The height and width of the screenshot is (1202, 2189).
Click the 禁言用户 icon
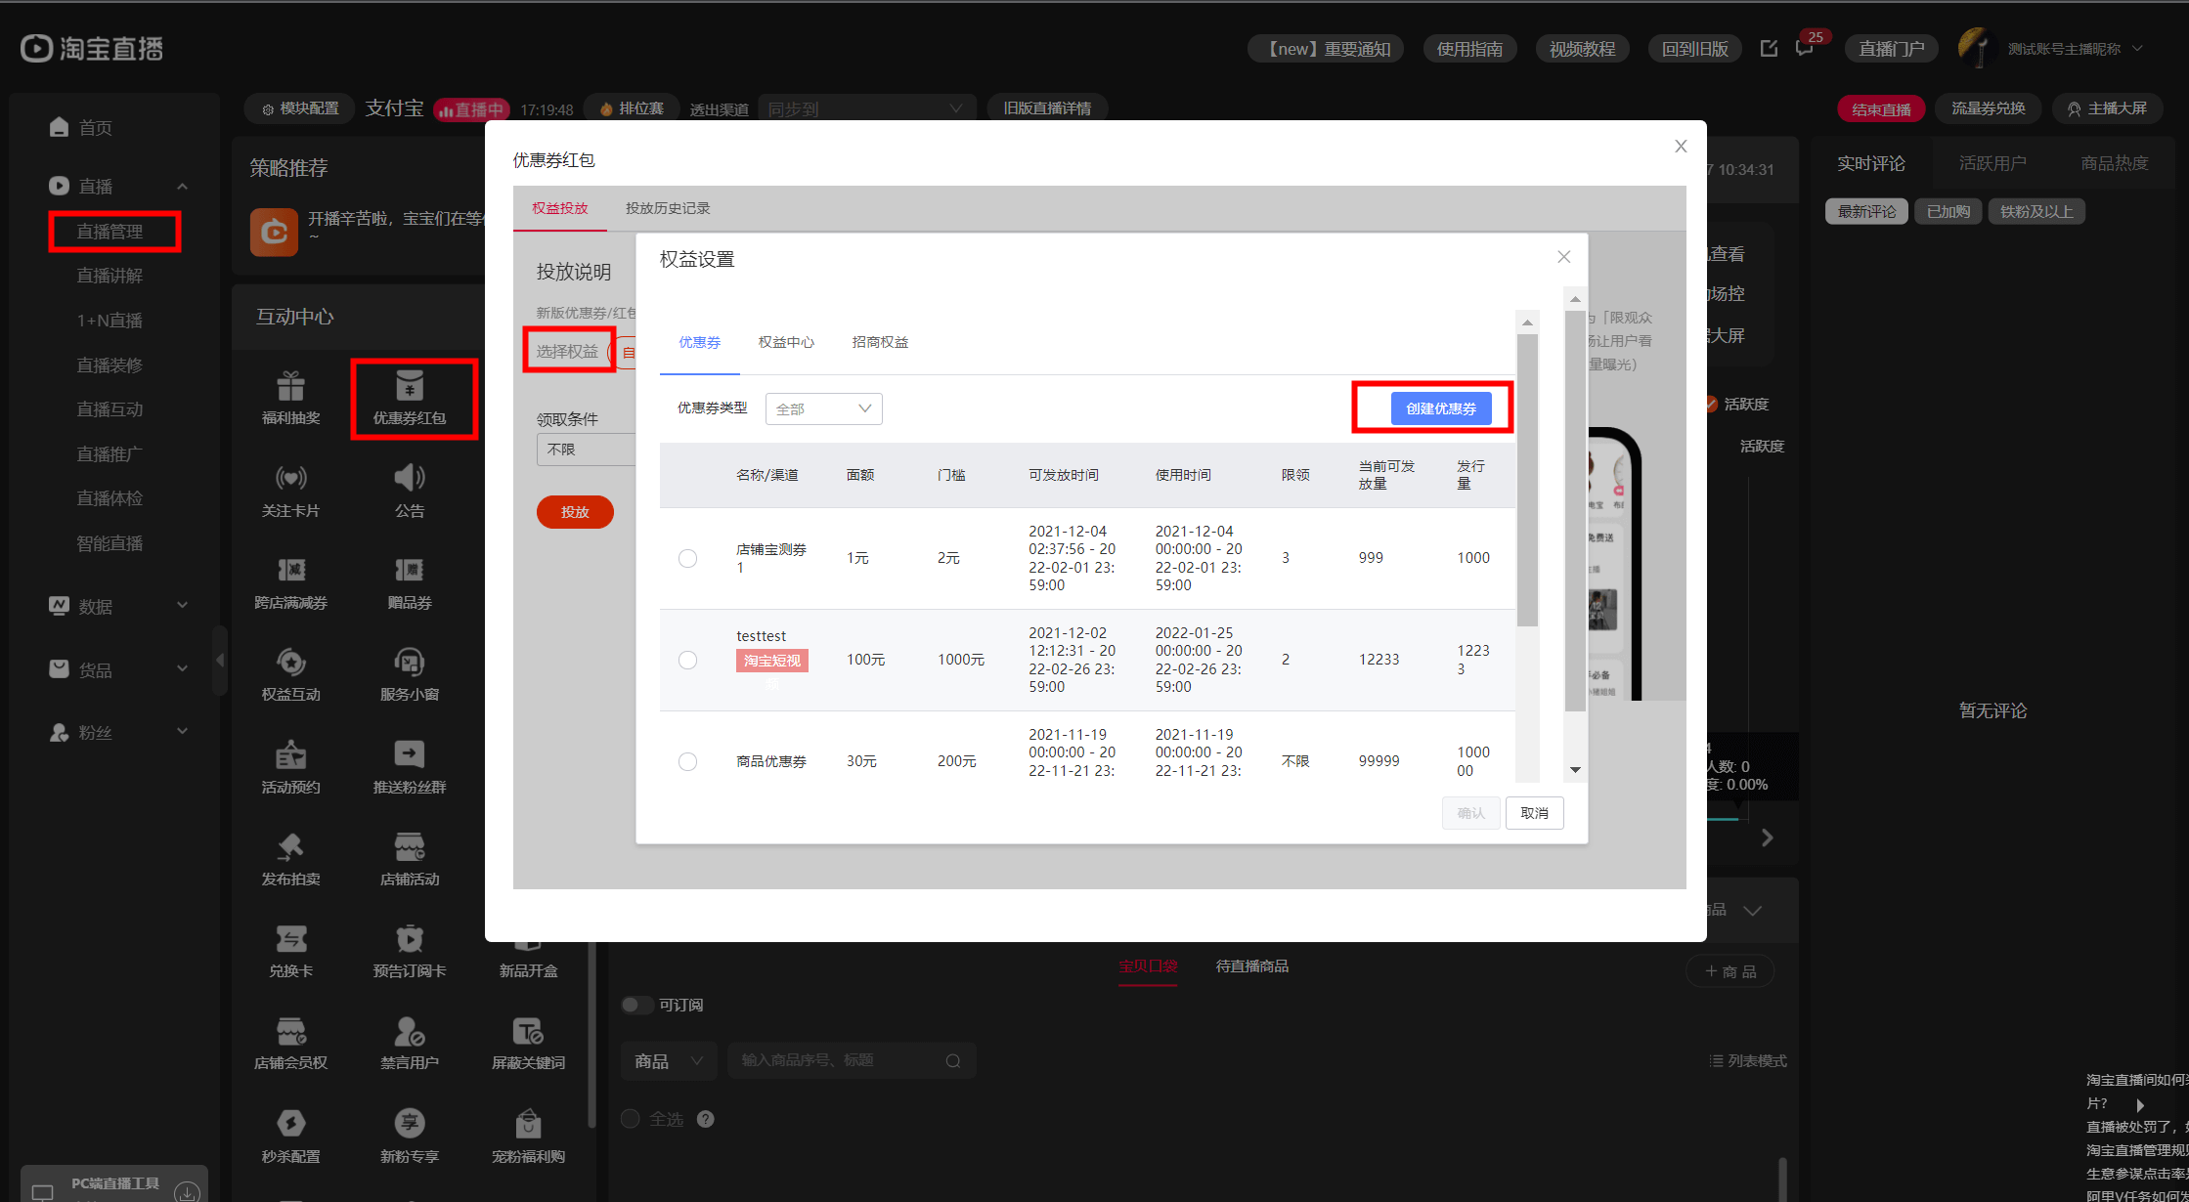[x=410, y=1032]
